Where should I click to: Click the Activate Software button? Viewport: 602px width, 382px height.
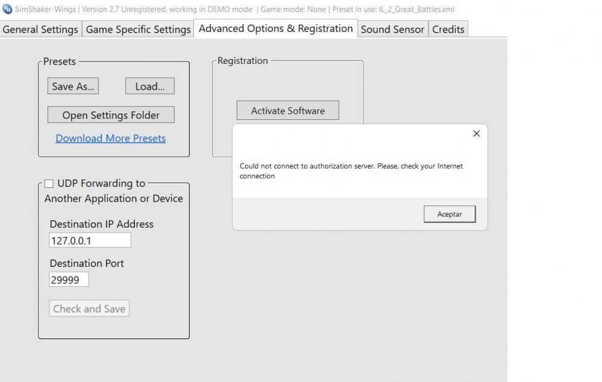(x=288, y=111)
